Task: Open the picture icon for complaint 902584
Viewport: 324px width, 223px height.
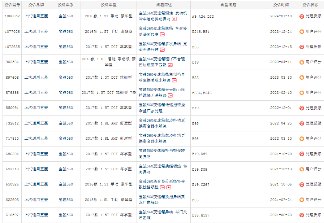Action: tap(170, 65)
